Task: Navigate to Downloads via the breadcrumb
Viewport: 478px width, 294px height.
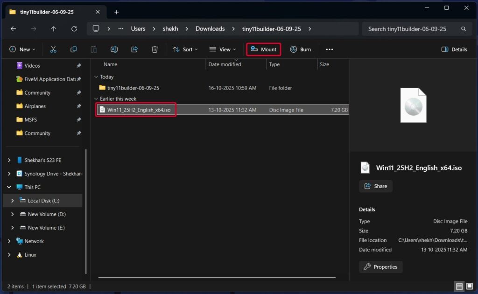Action: coord(210,28)
